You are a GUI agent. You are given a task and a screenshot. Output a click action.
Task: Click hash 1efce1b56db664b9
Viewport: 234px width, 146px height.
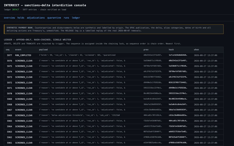pyautogui.click(x=178, y=55)
